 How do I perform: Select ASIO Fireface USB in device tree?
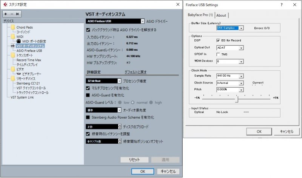[x=29, y=51]
